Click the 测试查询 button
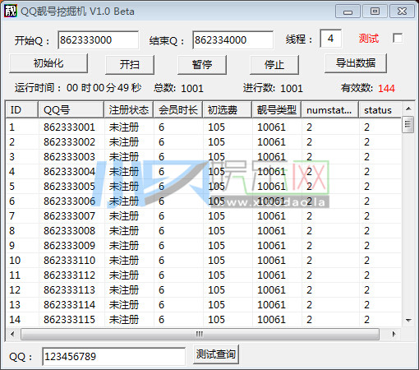419x370 pixels. coord(216,354)
